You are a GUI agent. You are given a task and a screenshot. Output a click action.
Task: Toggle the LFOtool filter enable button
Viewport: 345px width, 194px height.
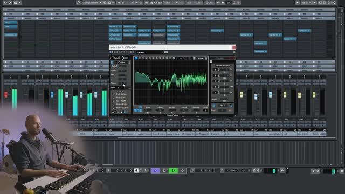[x=112, y=63]
